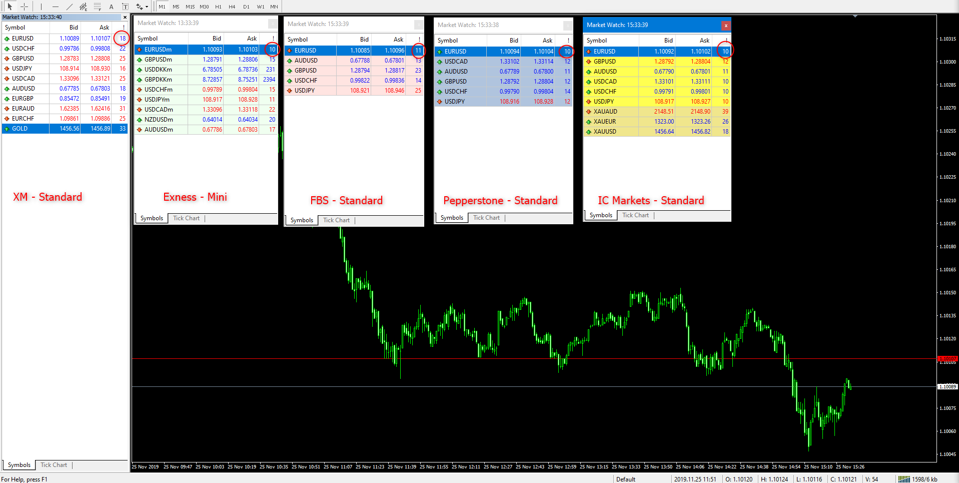
Task: Sort by Bid column in Pepperstone window
Action: 504,41
